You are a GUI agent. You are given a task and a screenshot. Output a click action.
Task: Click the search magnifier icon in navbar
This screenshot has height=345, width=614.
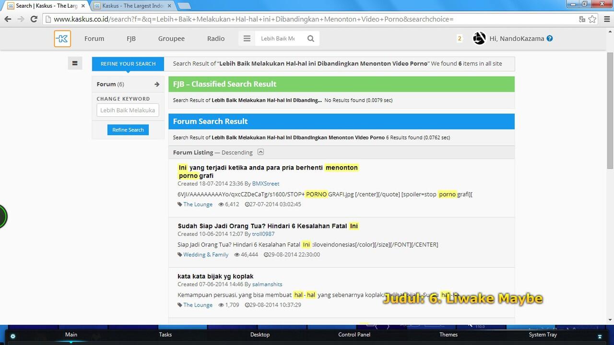point(311,38)
